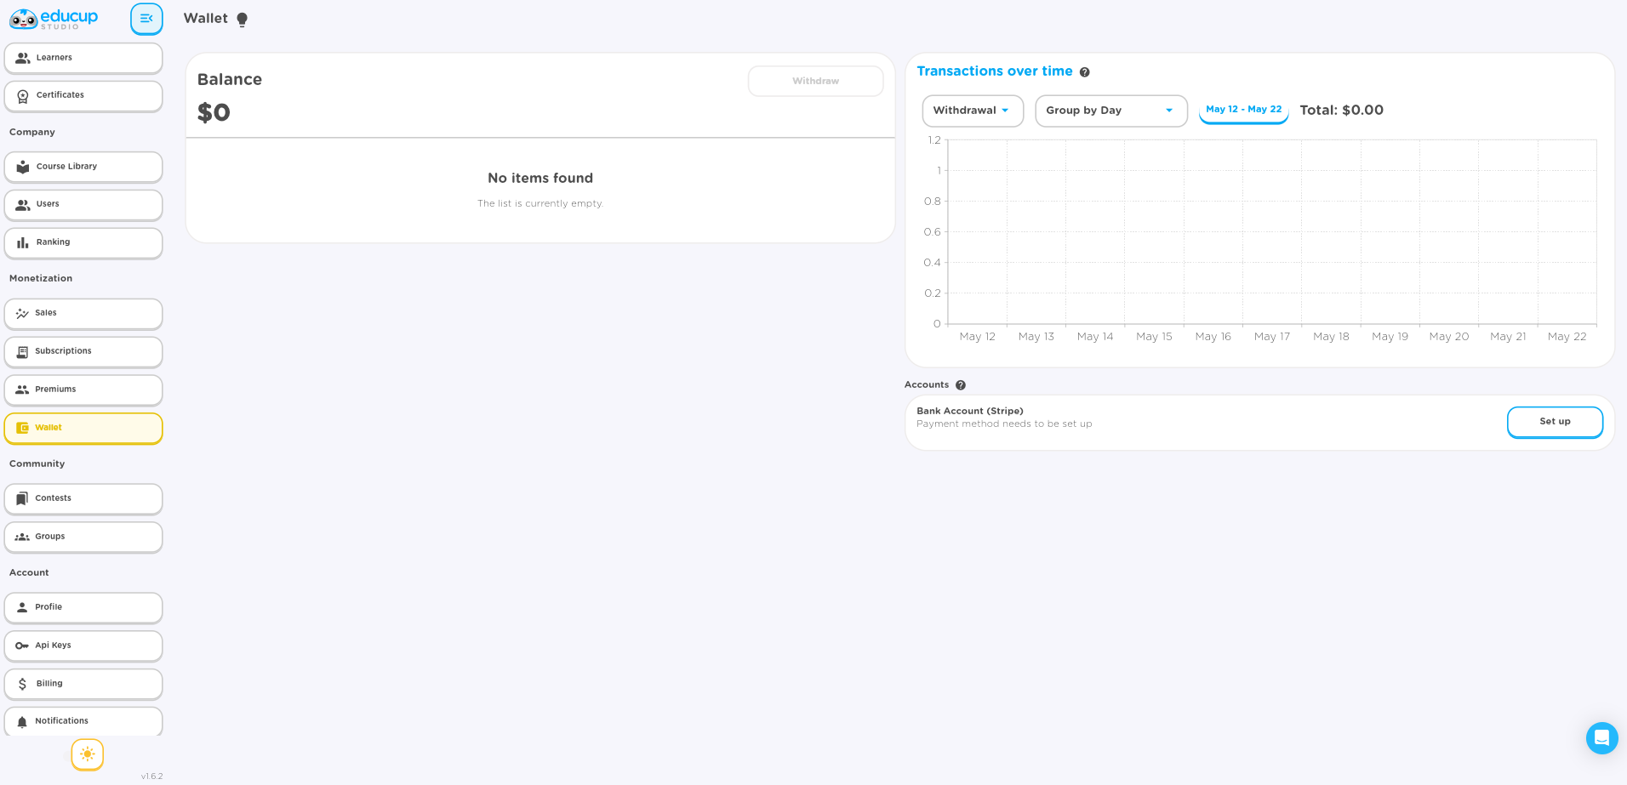The height and width of the screenshot is (785, 1627).
Task: Go to the Contests page
Action: pyautogui.click(x=83, y=498)
